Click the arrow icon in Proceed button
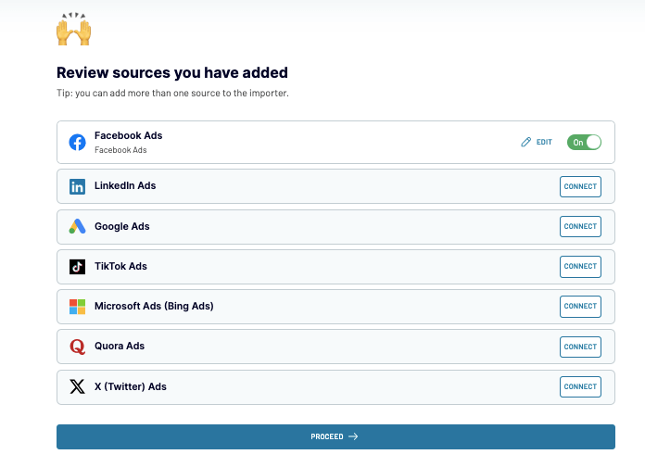 click(353, 436)
